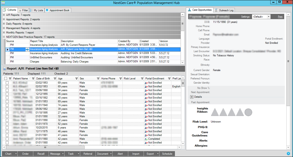Click the filter icon on Portal Enrollment column
293x157 pixels.
coord(169,78)
